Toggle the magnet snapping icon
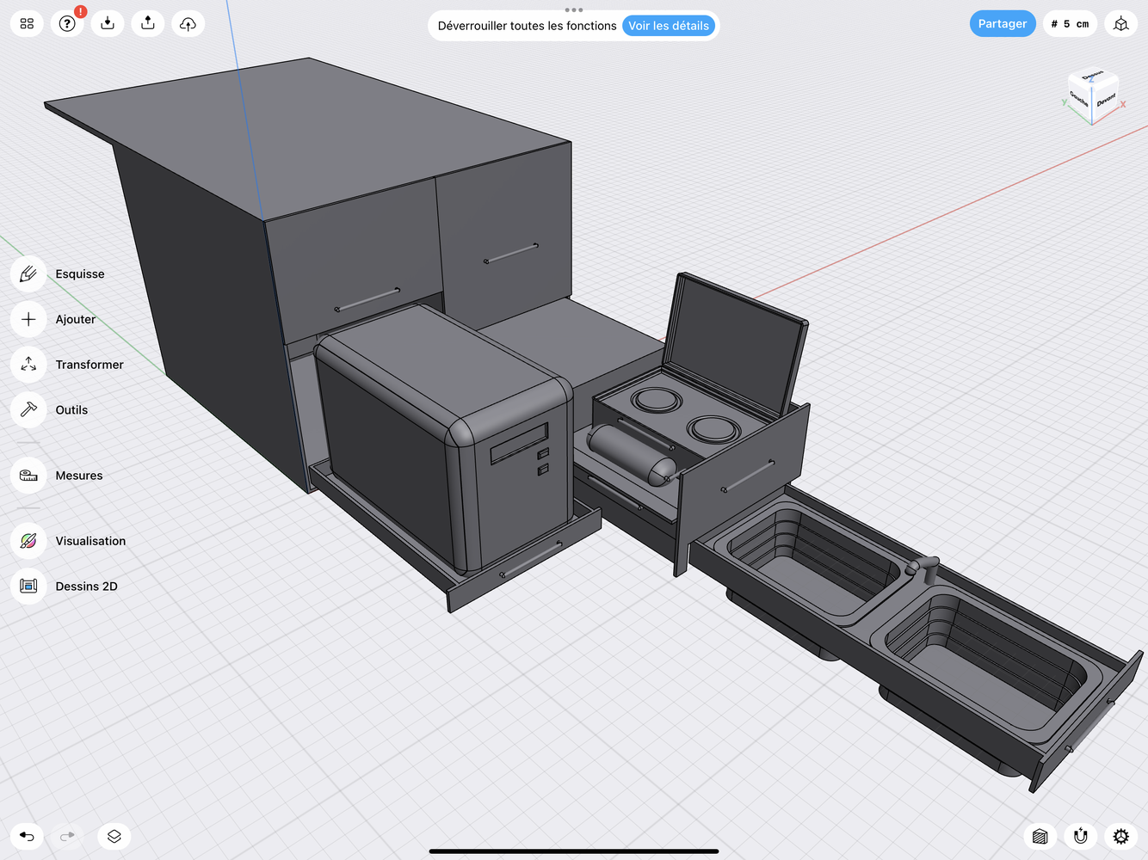The height and width of the screenshot is (860, 1148). tap(1081, 836)
